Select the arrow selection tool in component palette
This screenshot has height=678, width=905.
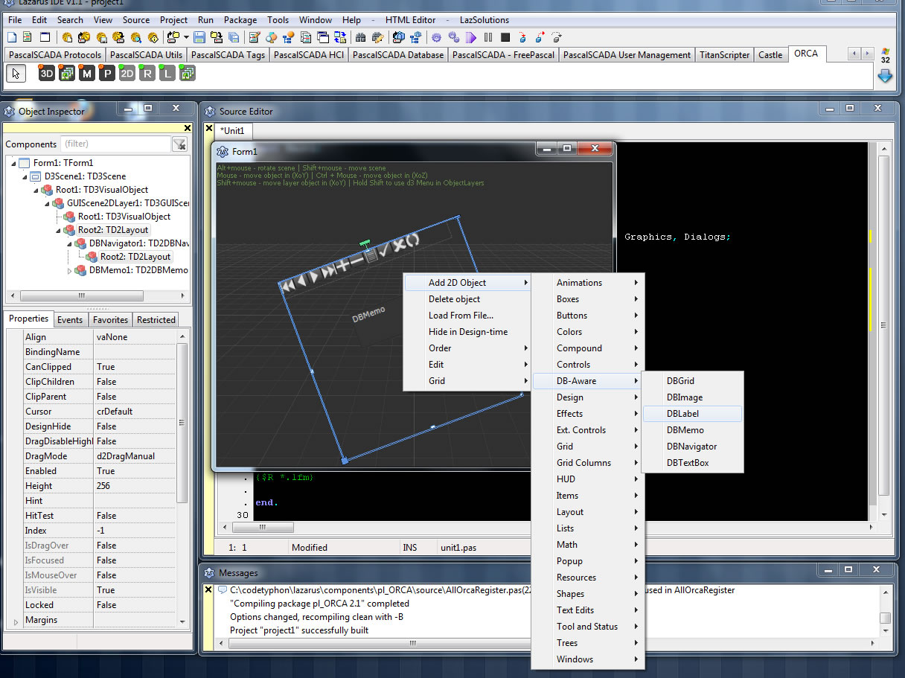pos(16,73)
